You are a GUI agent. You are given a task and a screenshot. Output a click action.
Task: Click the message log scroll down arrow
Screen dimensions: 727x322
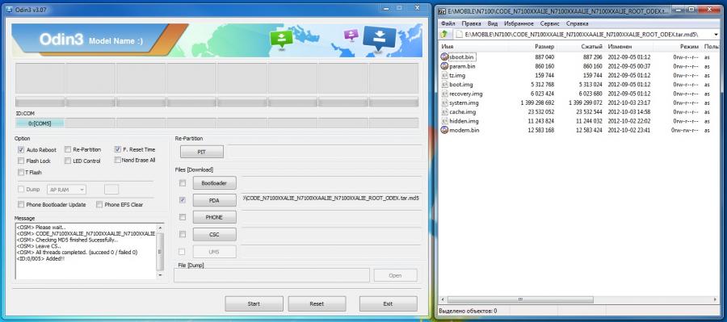160,274
